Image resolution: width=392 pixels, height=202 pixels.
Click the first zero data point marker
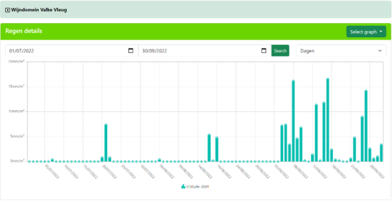point(29,162)
